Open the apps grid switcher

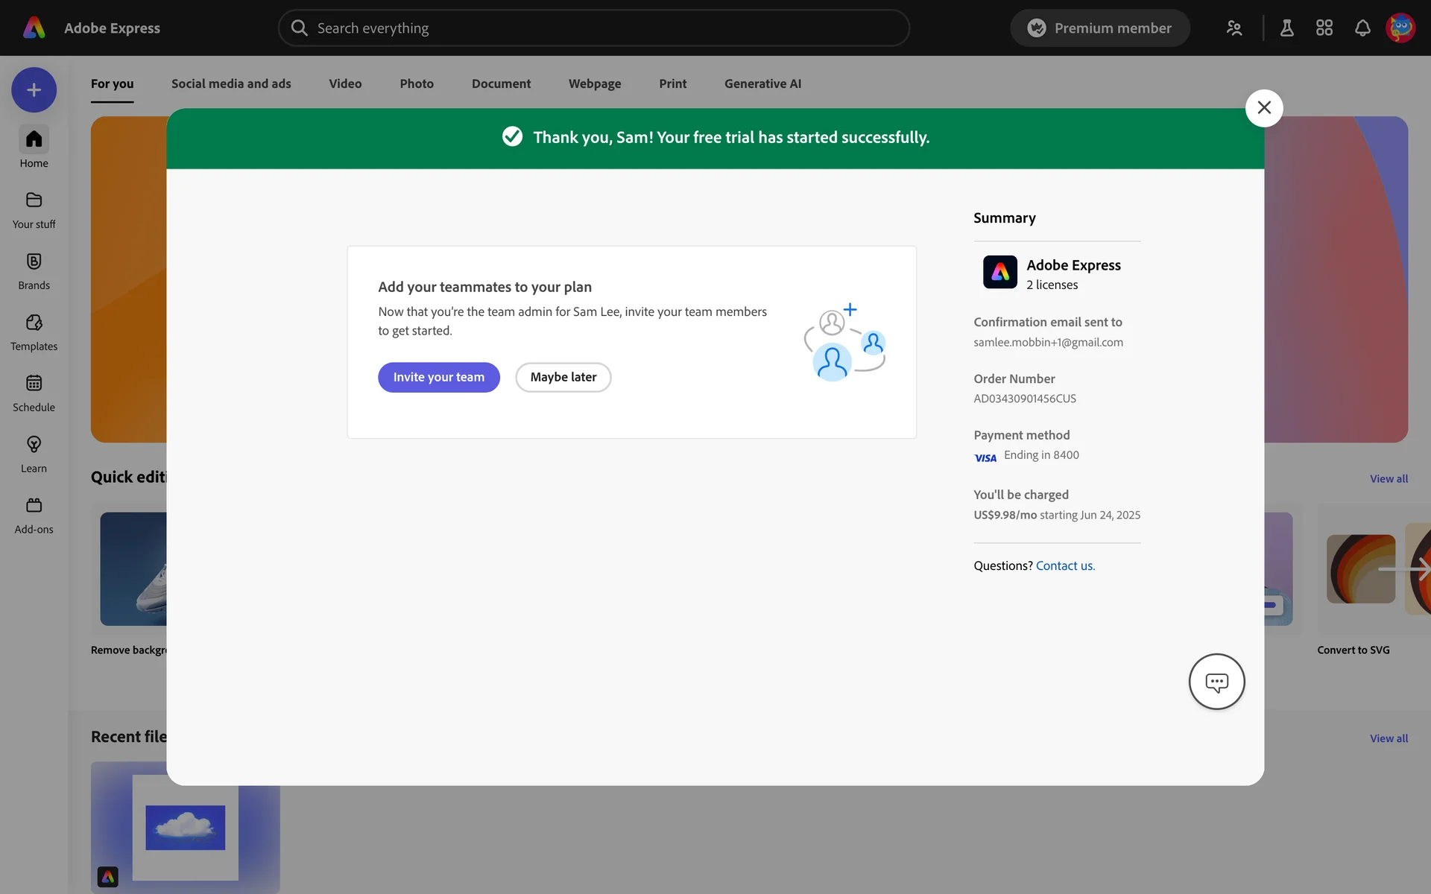(1324, 28)
